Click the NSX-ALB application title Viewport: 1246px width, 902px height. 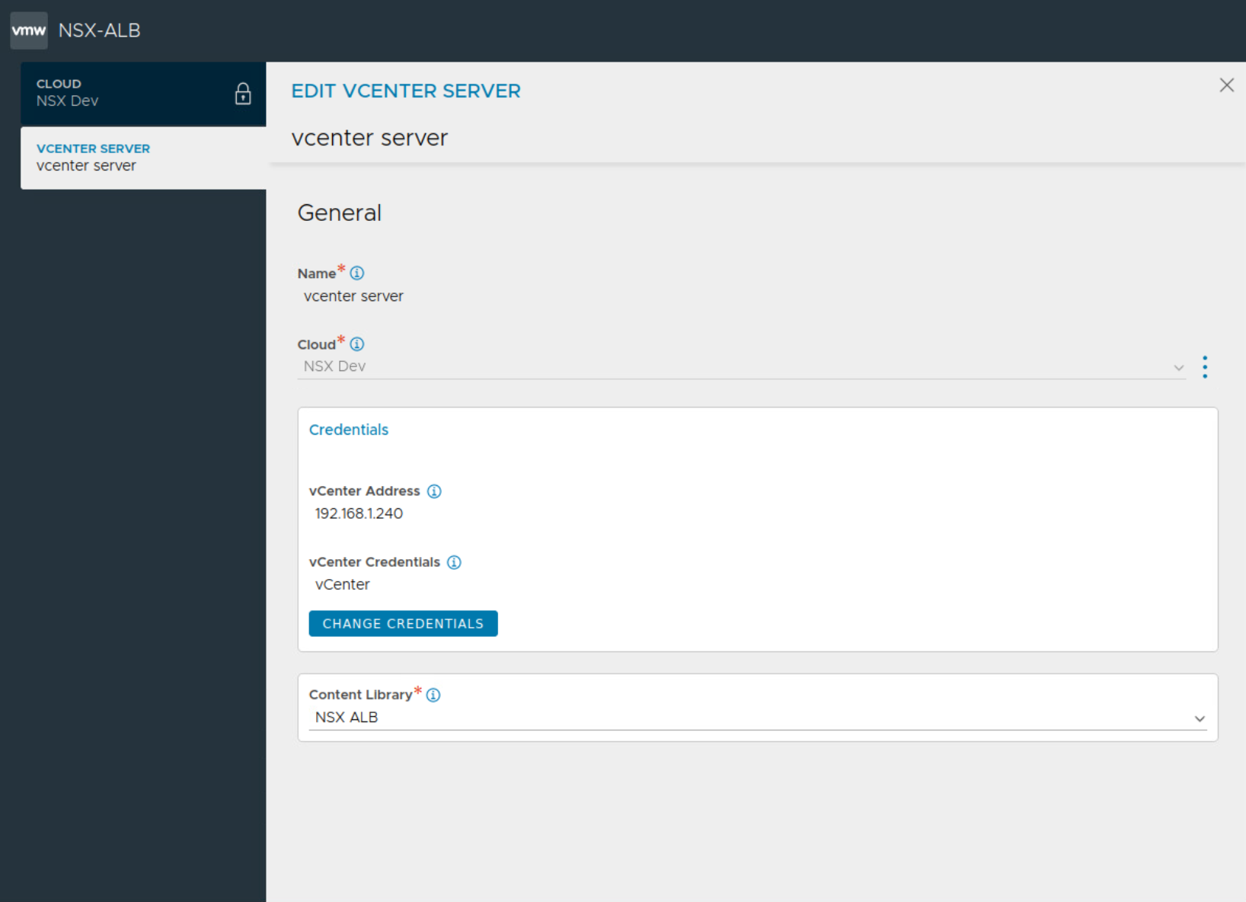100,30
